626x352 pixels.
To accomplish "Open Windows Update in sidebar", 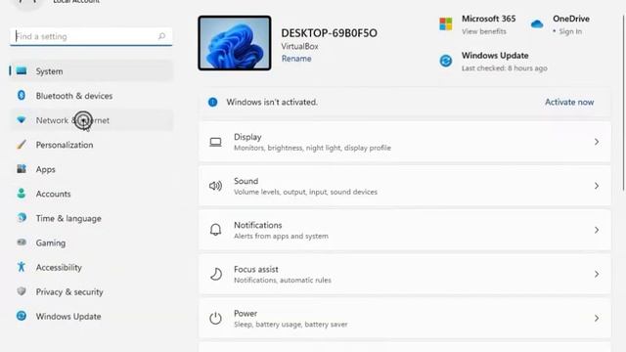I will (x=91, y=316).
